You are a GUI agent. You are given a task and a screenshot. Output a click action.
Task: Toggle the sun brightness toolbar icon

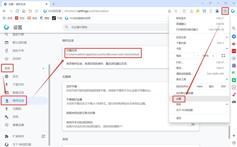(x=198, y=11)
